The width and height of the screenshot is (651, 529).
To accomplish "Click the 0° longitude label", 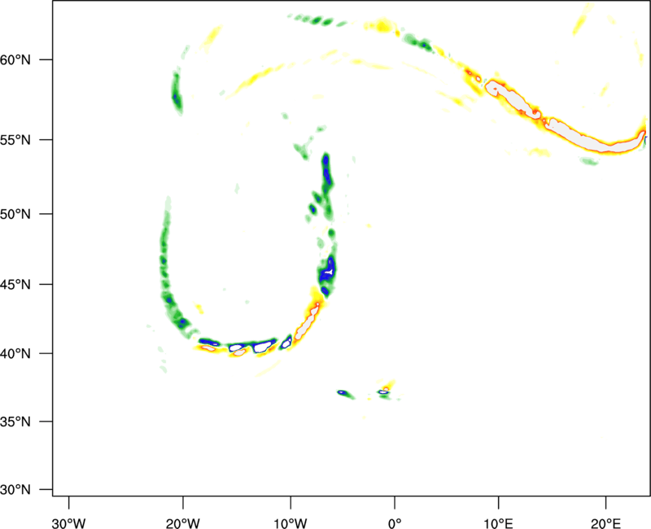I will click(395, 523).
